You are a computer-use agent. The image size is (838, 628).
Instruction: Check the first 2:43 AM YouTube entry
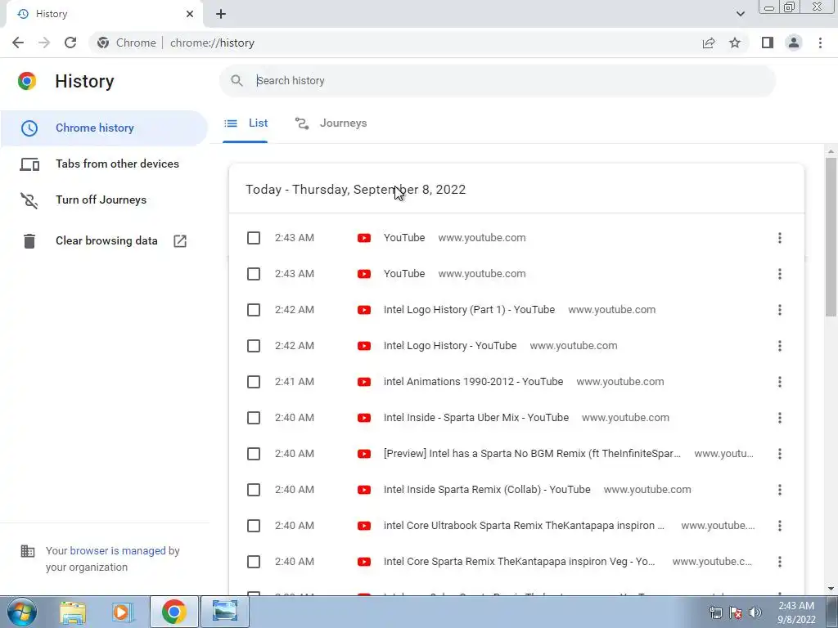click(x=254, y=238)
